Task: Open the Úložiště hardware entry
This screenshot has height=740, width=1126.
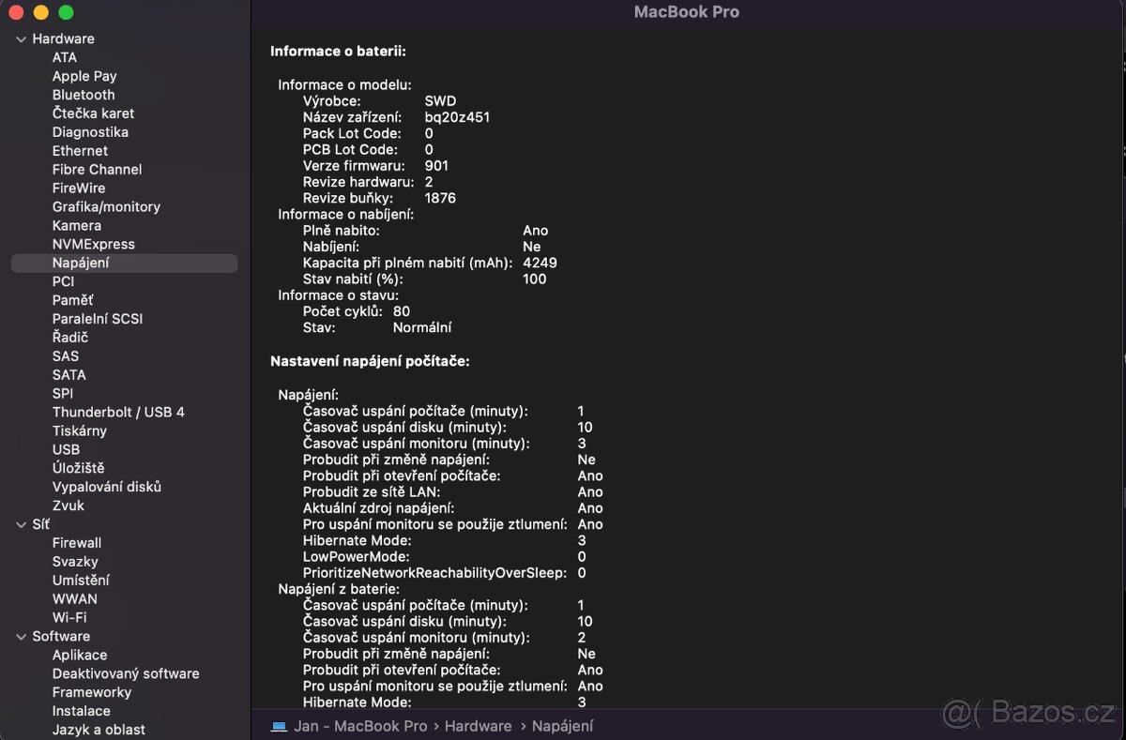Action: tap(78, 468)
